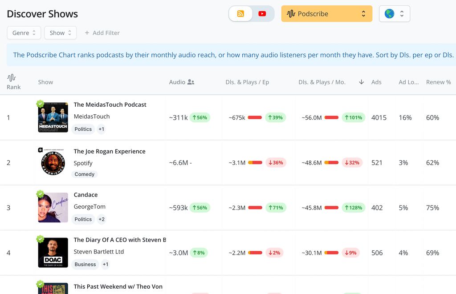456x294 pixels.
Task: Expand the Show filter dropdown
Action: 61,33
